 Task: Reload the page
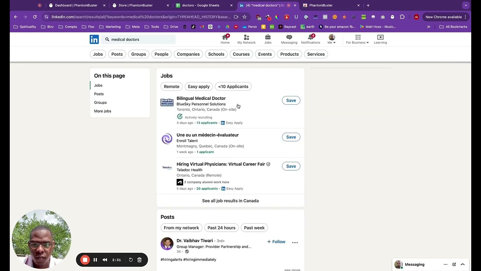pos(35,17)
